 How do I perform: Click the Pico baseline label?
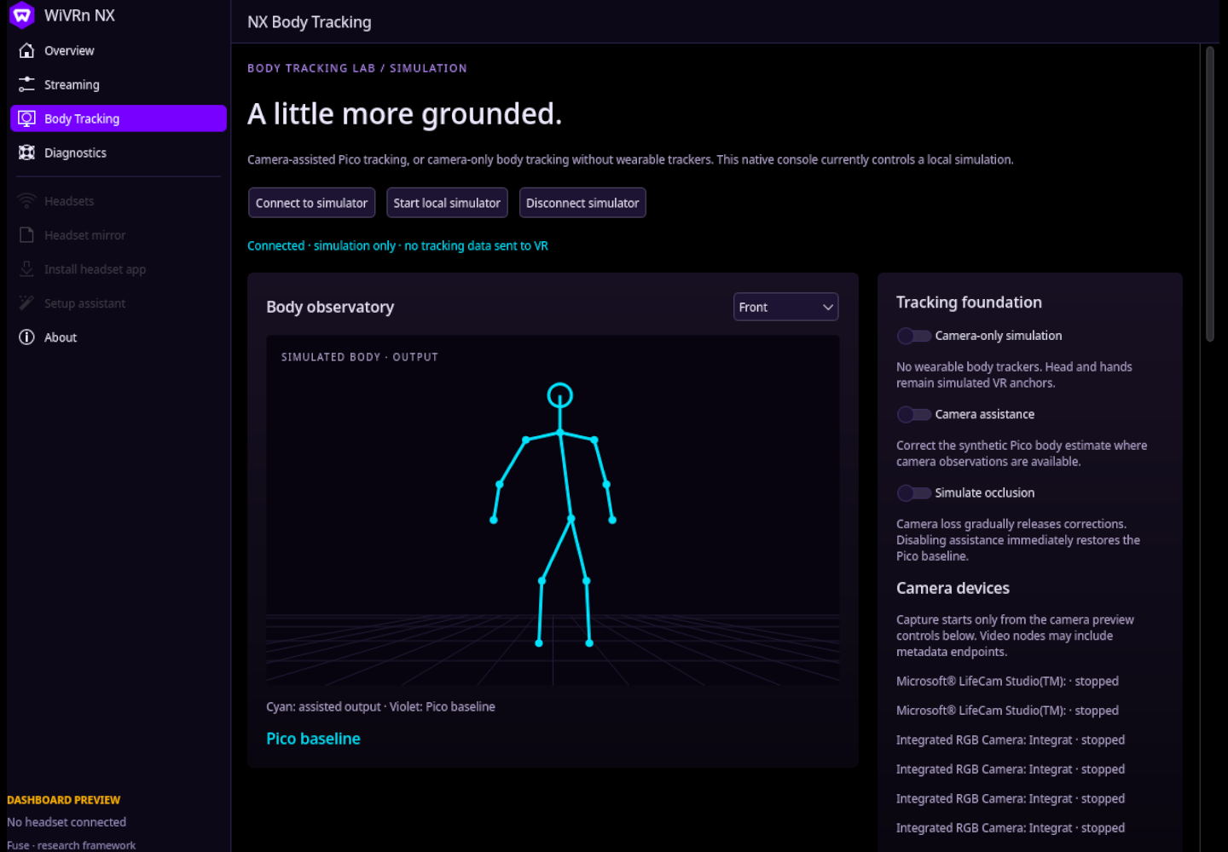click(313, 739)
